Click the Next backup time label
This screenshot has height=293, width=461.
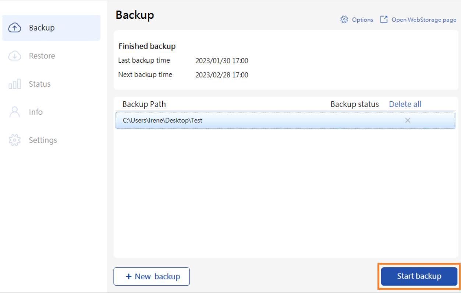145,74
